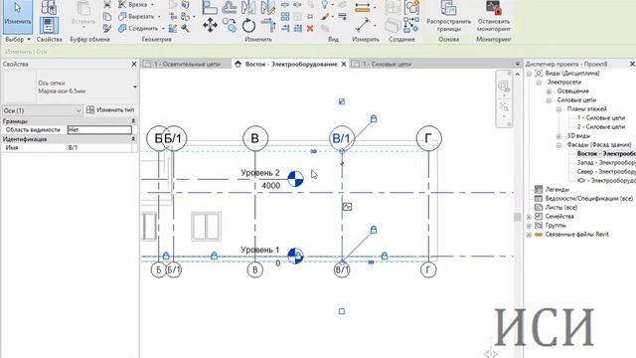Click the demolish hammer icon
The width and height of the screenshot is (636, 358).
point(186,29)
